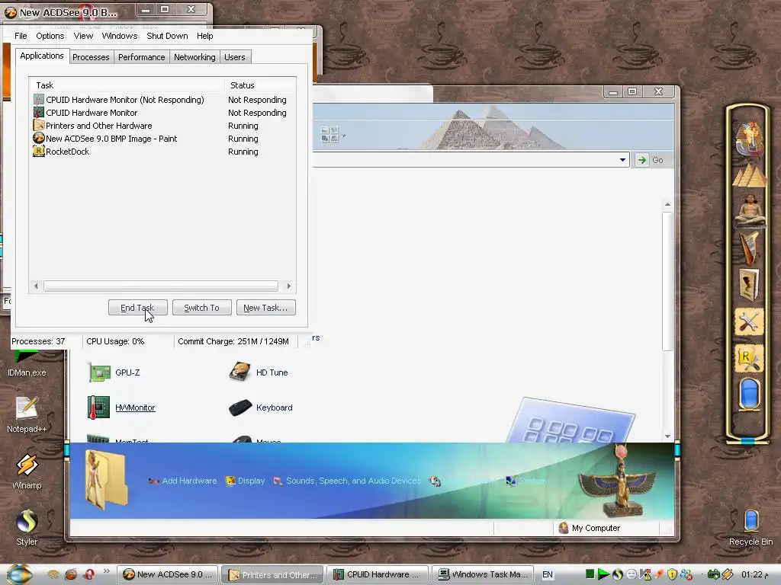
Task: Click the task list horizontal scrollbar track
Action: (160, 286)
